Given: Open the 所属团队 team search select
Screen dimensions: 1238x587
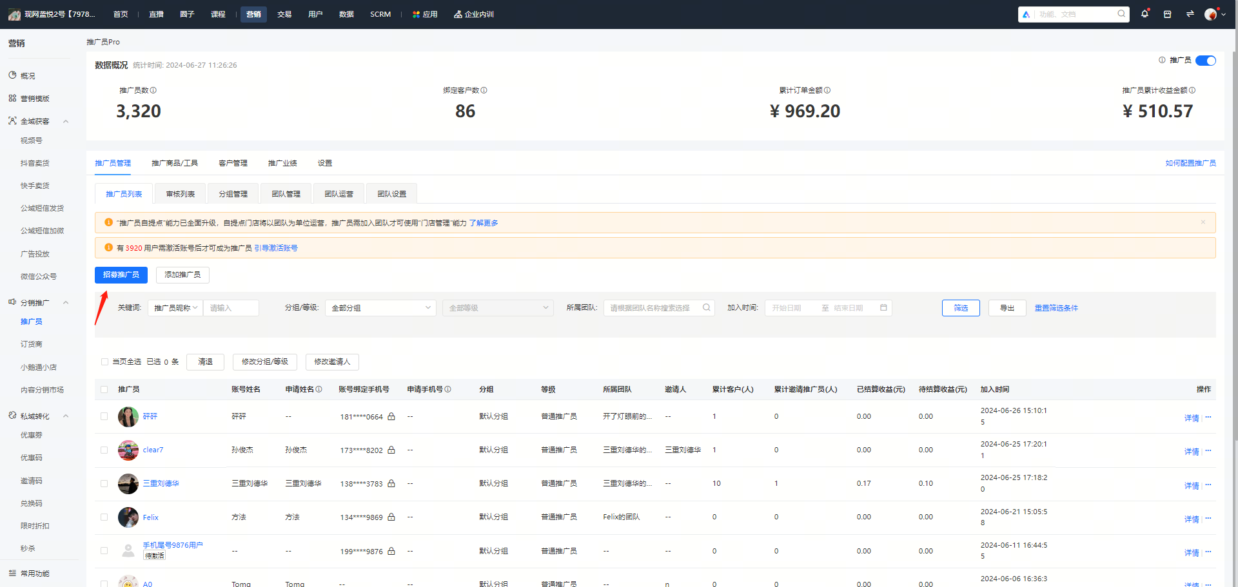Looking at the screenshot, I should point(659,308).
